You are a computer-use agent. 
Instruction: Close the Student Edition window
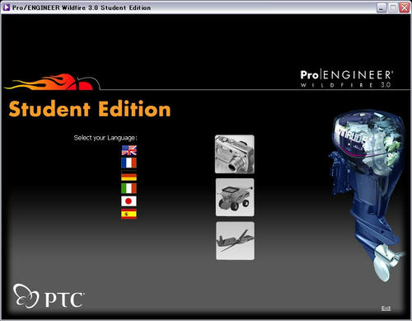click(405, 7)
